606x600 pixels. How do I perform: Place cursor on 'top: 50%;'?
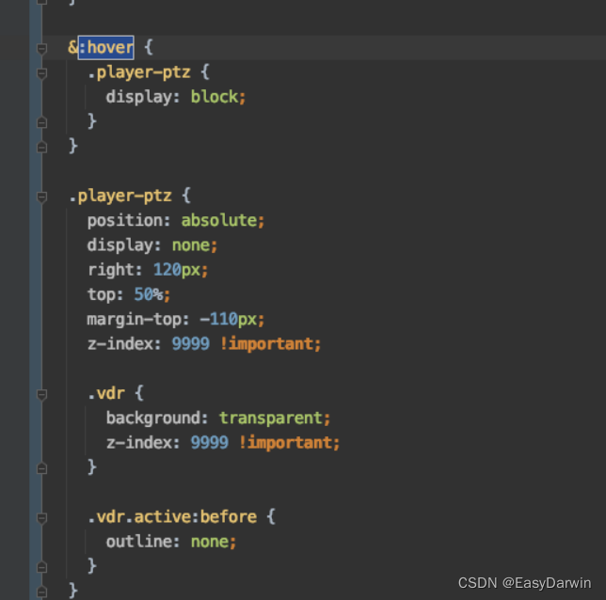[129, 294]
